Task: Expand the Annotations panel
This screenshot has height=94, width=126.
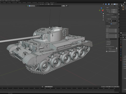Action: 108,43
